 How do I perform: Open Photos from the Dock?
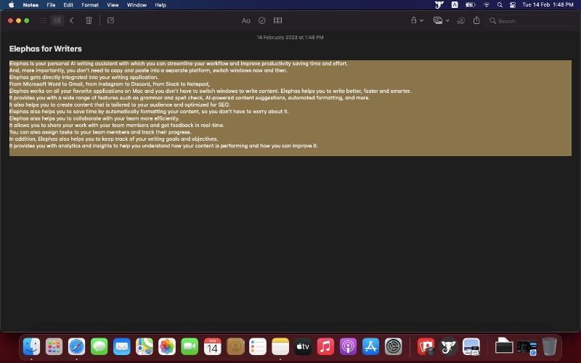pos(167,347)
